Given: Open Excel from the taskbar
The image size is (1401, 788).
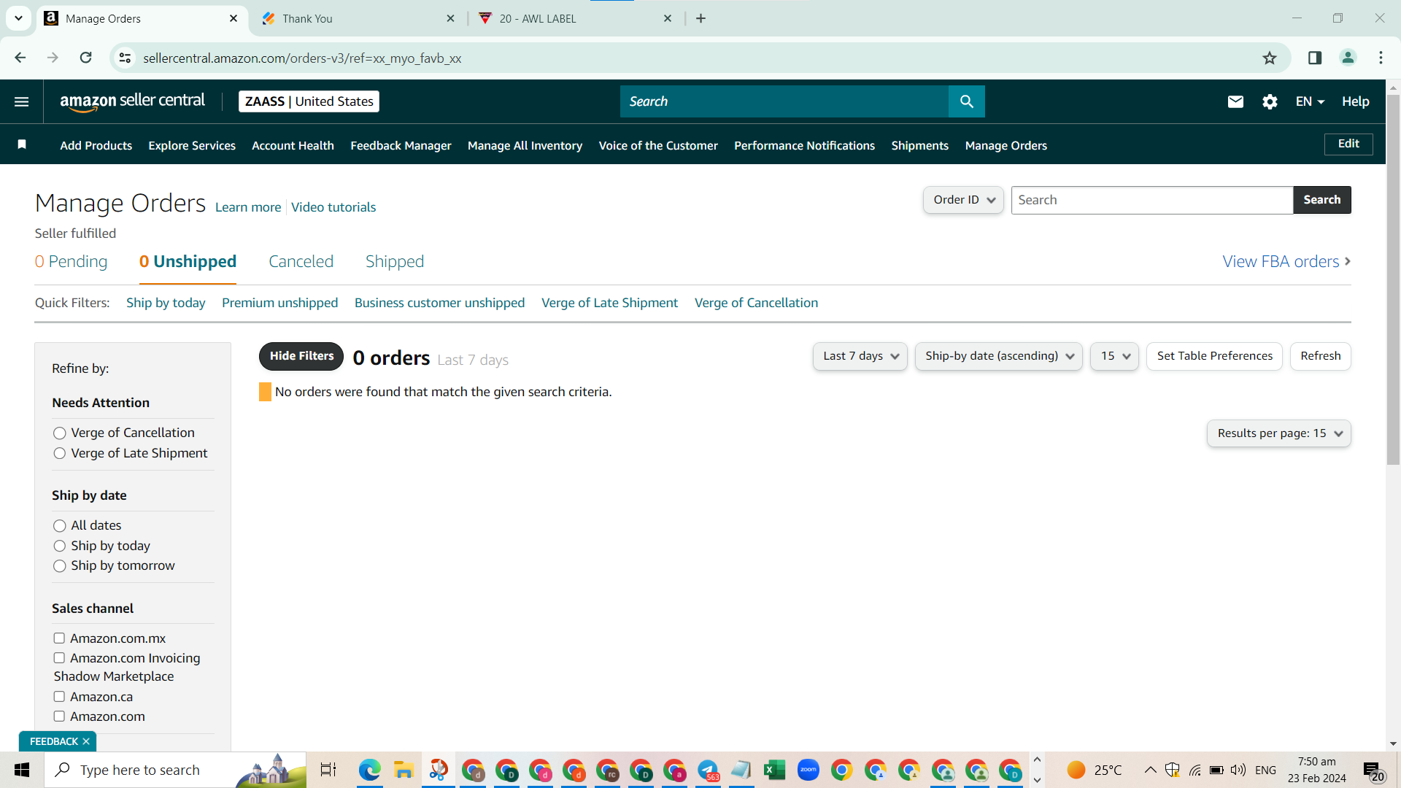Looking at the screenshot, I should pyautogui.click(x=774, y=770).
